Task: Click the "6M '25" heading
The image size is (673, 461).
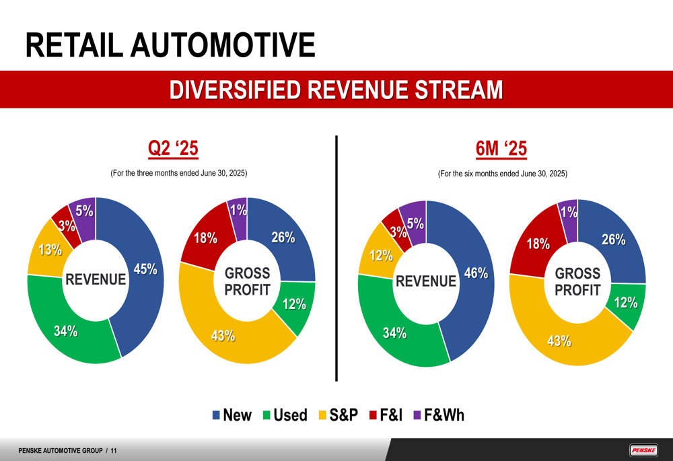Action: coord(501,149)
